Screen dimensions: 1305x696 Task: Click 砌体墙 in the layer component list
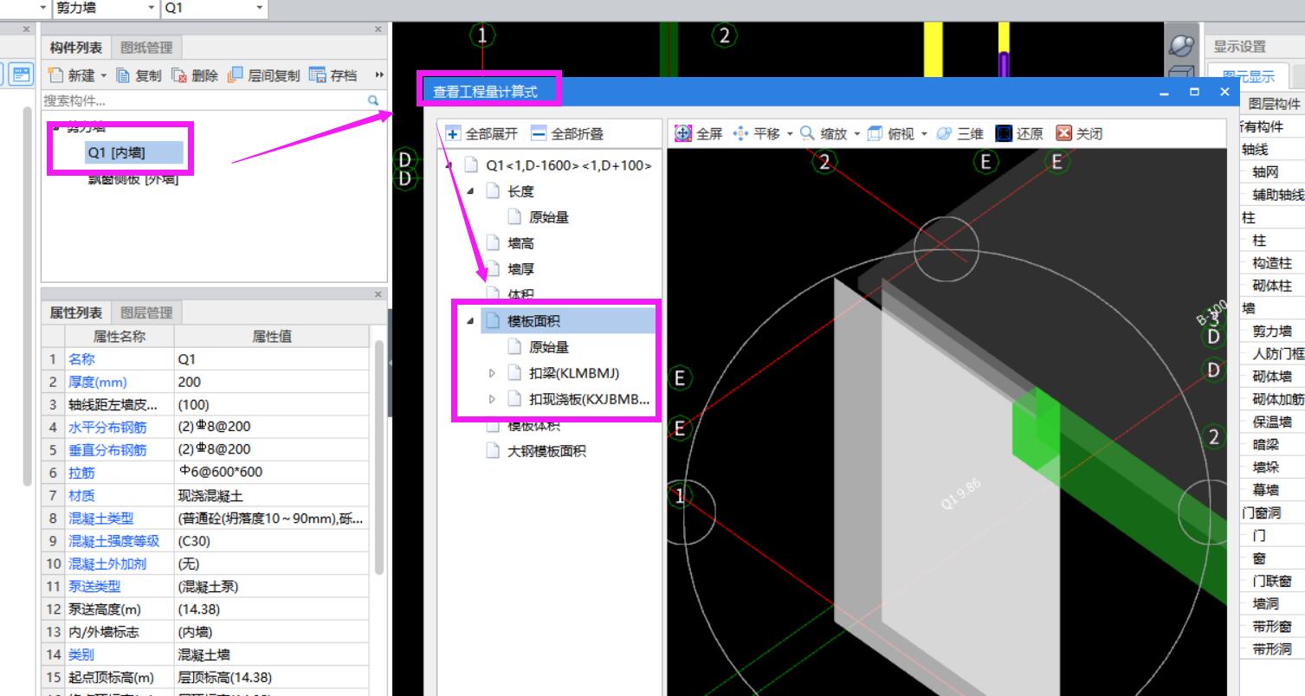click(1271, 377)
